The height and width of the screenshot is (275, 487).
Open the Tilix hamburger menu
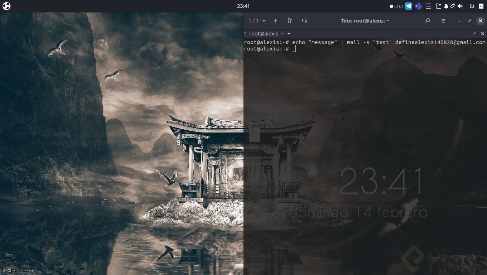(x=443, y=21)
